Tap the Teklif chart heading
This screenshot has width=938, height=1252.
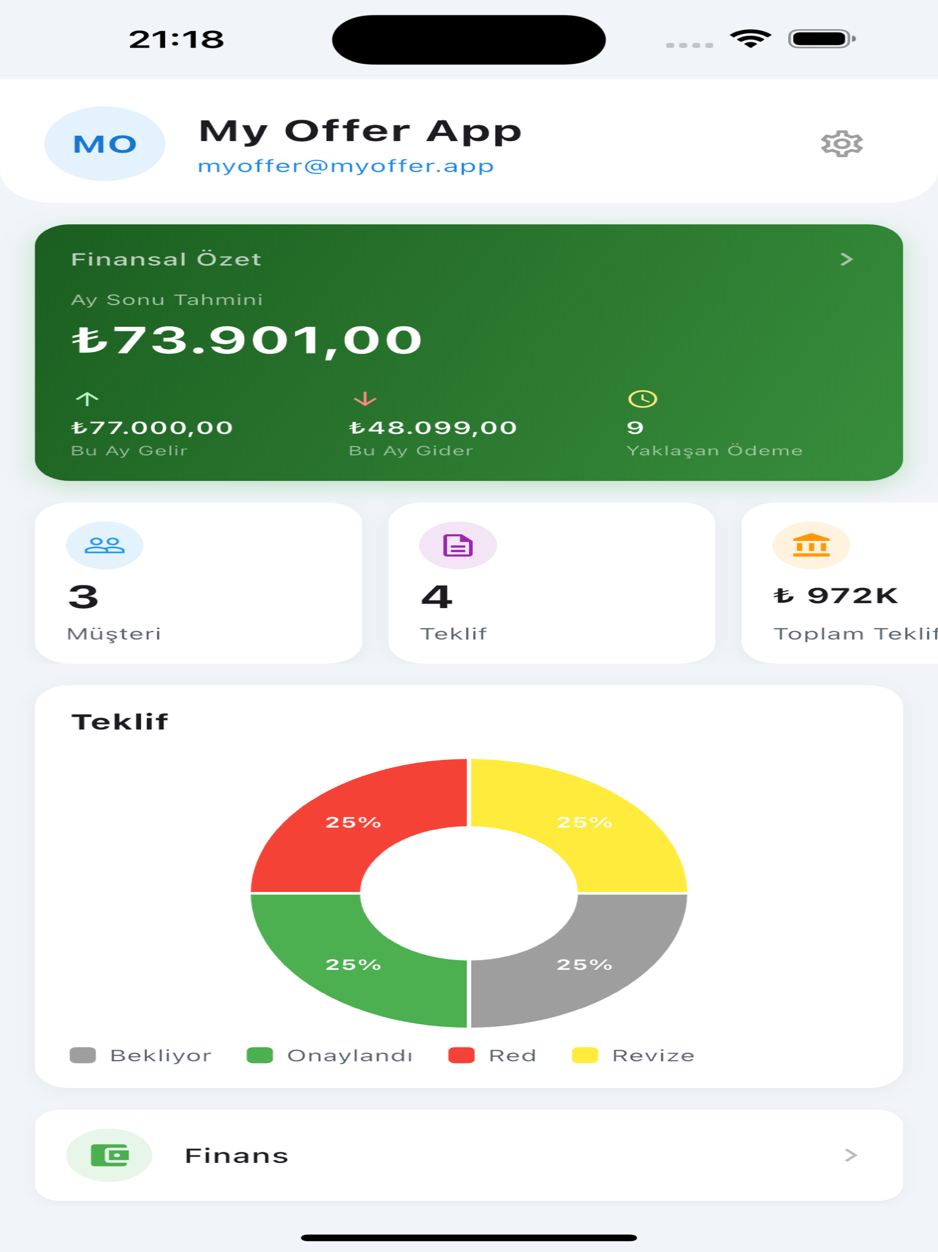point(120,722)
